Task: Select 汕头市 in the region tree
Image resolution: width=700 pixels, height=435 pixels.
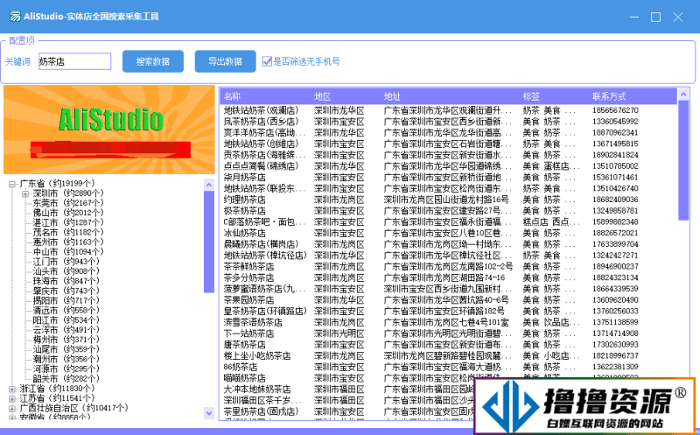Action: coord(66,271)
